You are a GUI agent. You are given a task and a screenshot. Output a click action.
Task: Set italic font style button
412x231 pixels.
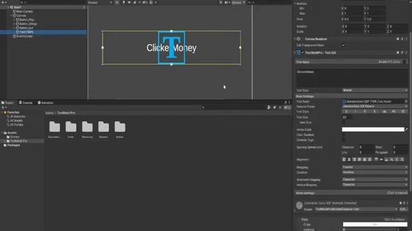355,112
